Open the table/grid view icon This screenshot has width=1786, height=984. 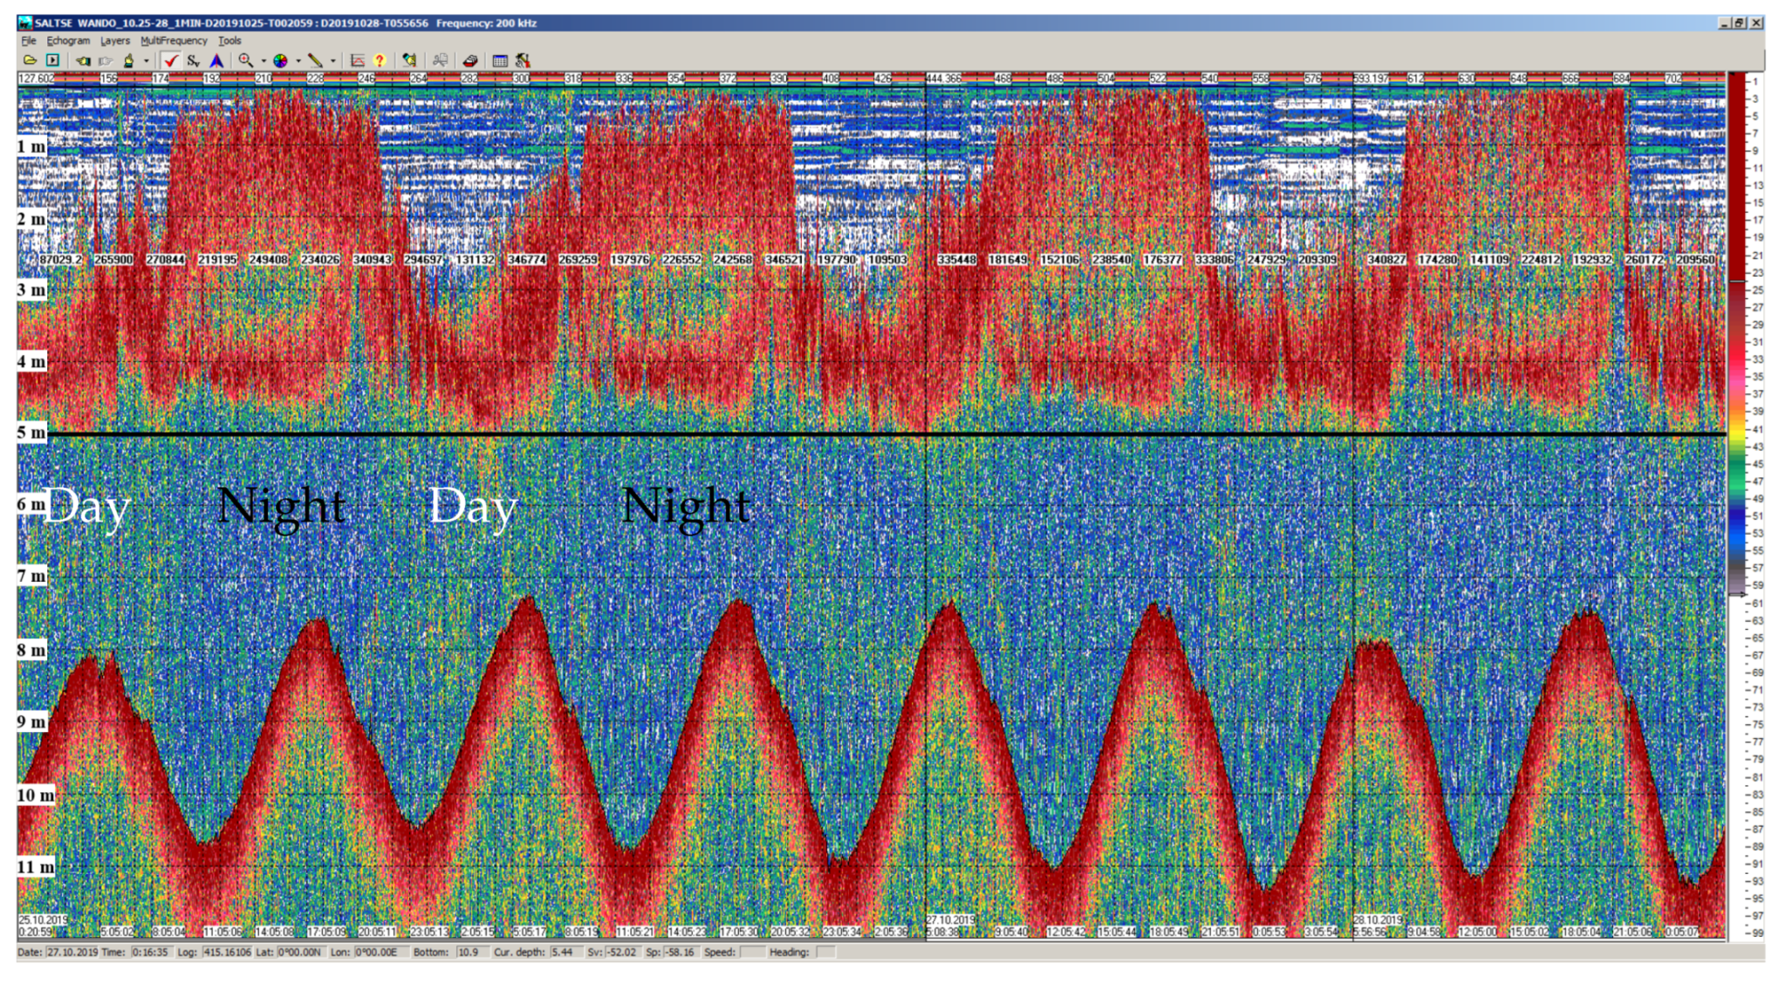point(500,60)
